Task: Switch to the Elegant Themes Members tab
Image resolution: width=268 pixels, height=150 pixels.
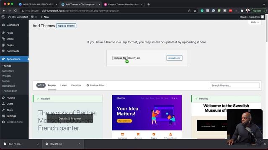Action: [124, 5]
